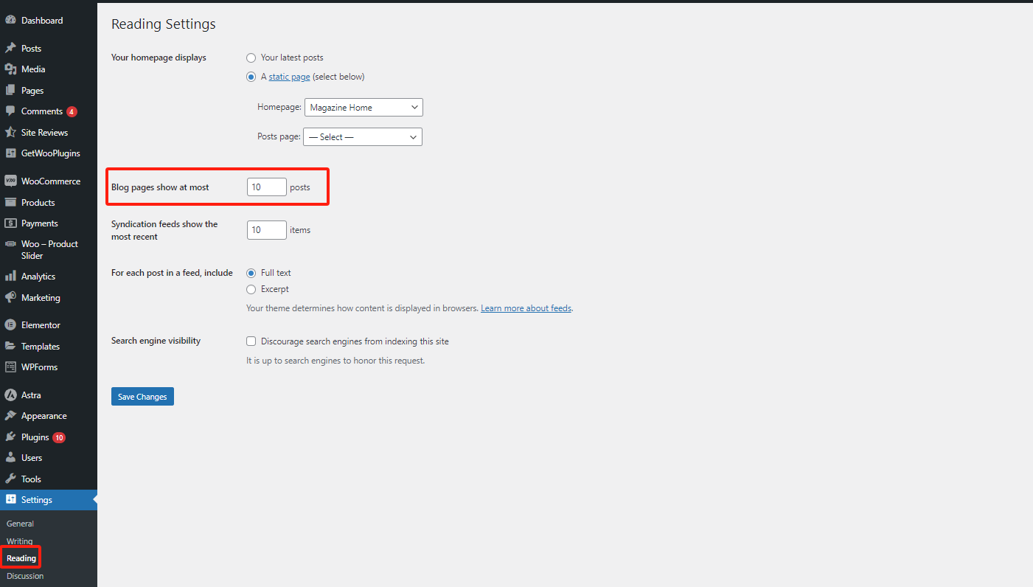Click the Elementor icon in sidebar
This screenshot has width=1033, height=587.
[x=11, y=324]
